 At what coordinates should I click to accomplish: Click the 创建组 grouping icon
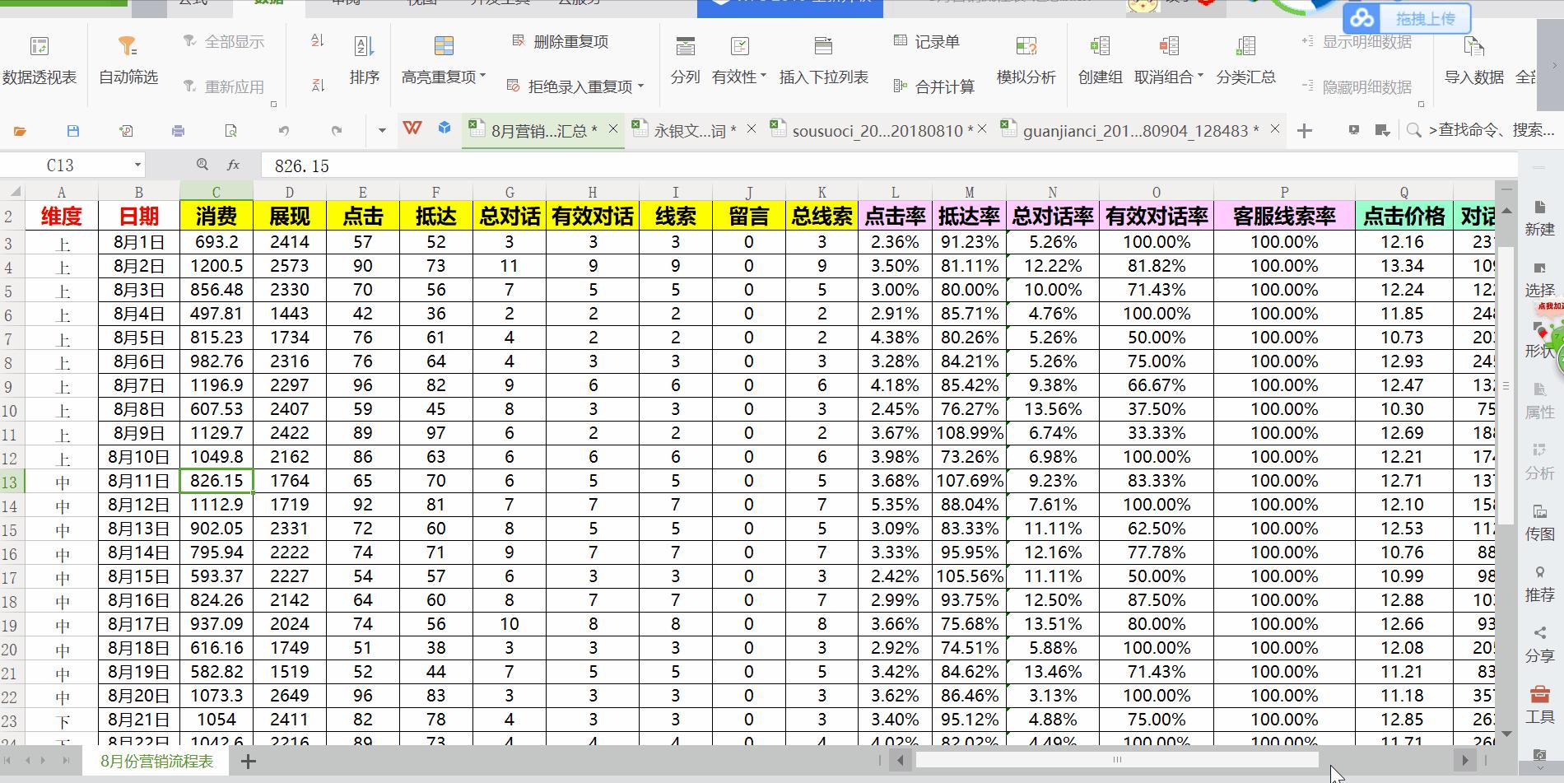(x=1099, y=58)
